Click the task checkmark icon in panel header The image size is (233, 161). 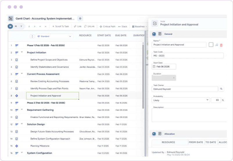click(155, 23)
